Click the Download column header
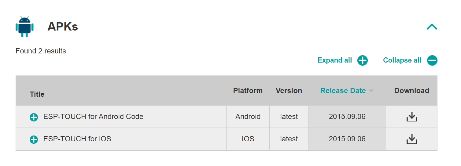This screenshot has height=166, width=461. coord(412,91)
